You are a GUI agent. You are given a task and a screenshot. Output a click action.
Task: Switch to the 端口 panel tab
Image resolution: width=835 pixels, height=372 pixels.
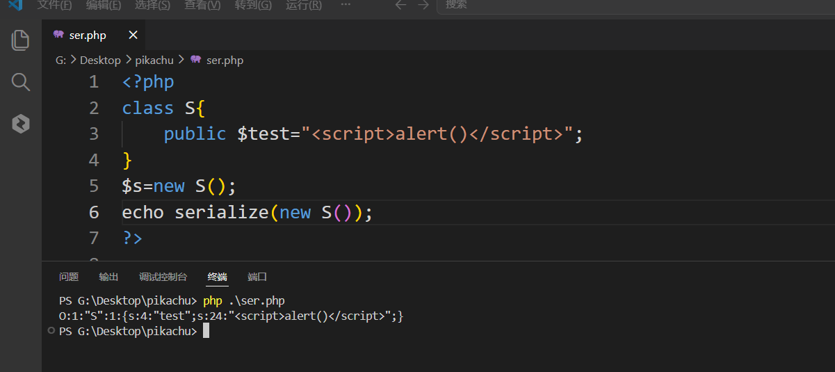coord(257,277)
